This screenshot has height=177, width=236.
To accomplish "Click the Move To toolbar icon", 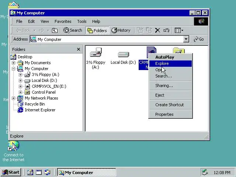I will coord(140,30).
